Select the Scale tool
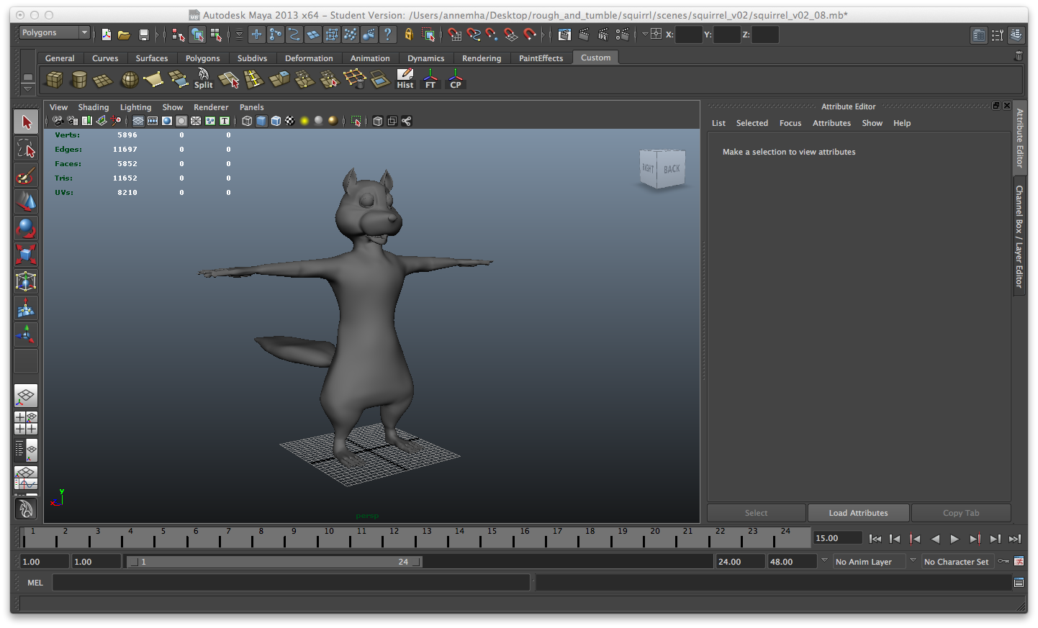 coord(26,255)
